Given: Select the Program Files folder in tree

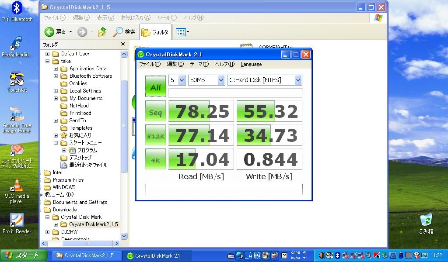Looking at the screenshot, I should pos(68,180).
